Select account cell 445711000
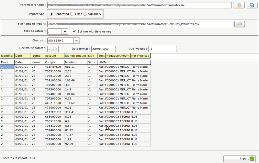The height and width of the screenshot is (163, 259). click(54, 103)
